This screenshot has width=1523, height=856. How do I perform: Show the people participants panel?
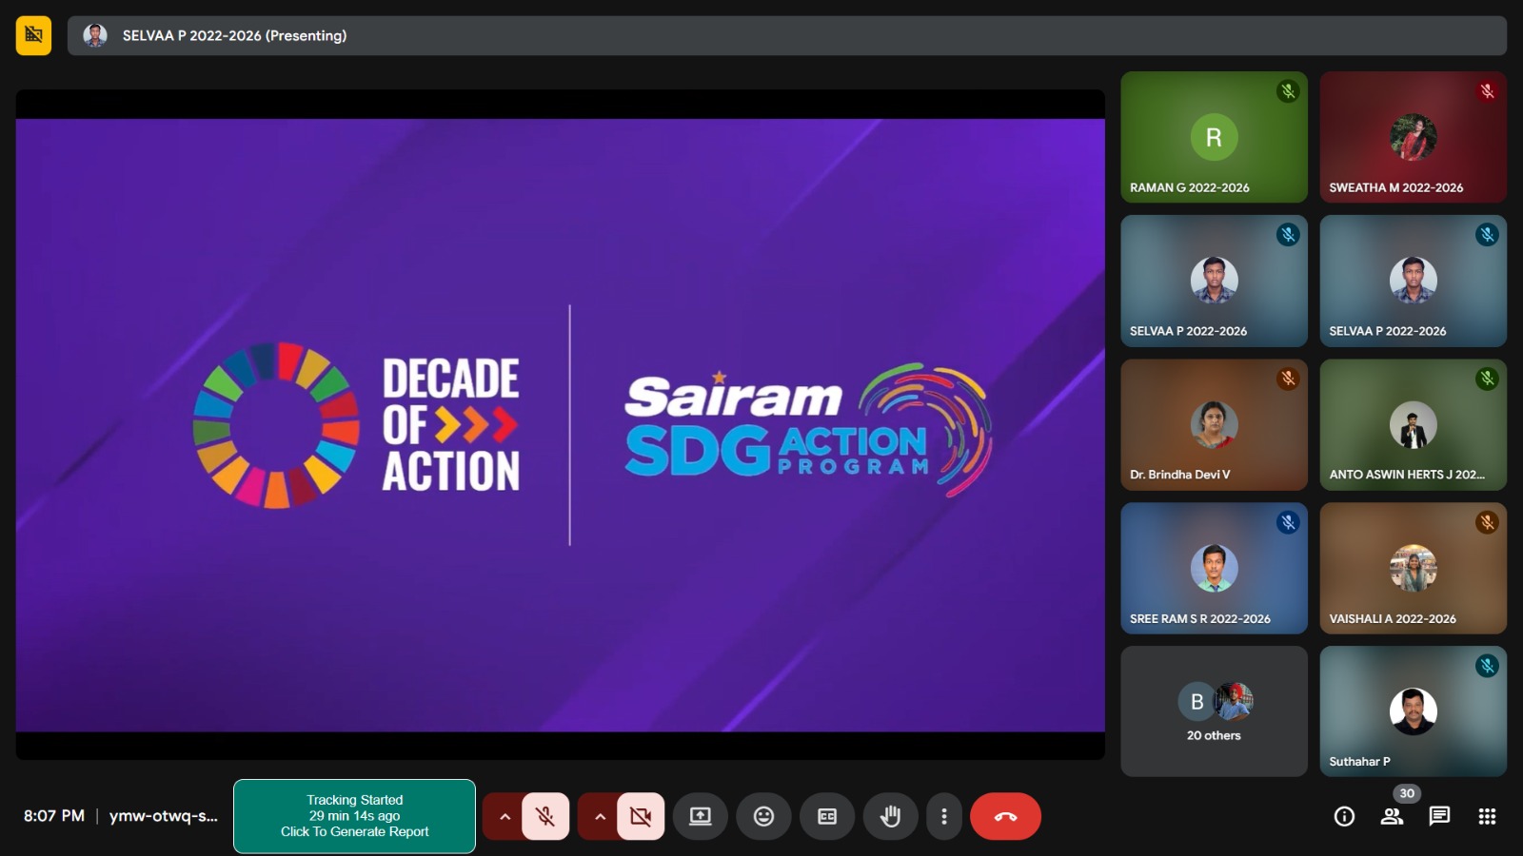[1392, 816]
